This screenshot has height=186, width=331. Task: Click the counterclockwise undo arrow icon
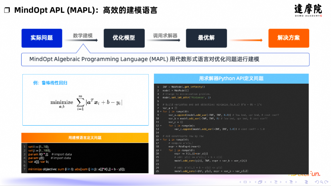pyautogui.click(x=317, y=182)
